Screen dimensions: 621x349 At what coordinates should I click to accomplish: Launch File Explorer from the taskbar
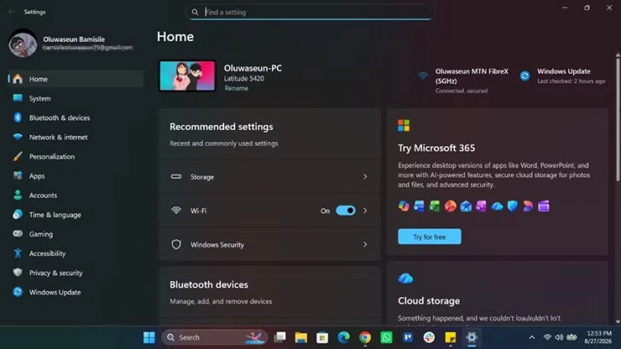point(301,337)
